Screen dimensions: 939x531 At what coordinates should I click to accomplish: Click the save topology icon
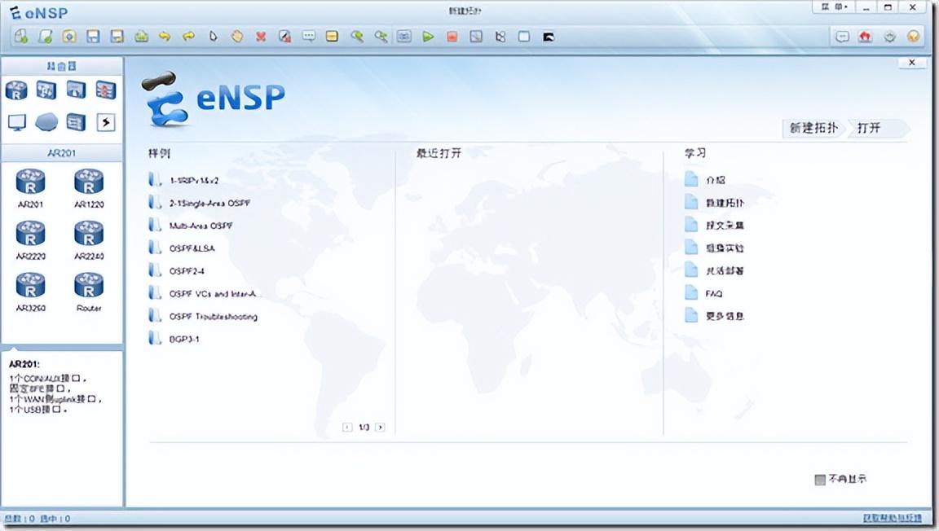click(93, 37)
